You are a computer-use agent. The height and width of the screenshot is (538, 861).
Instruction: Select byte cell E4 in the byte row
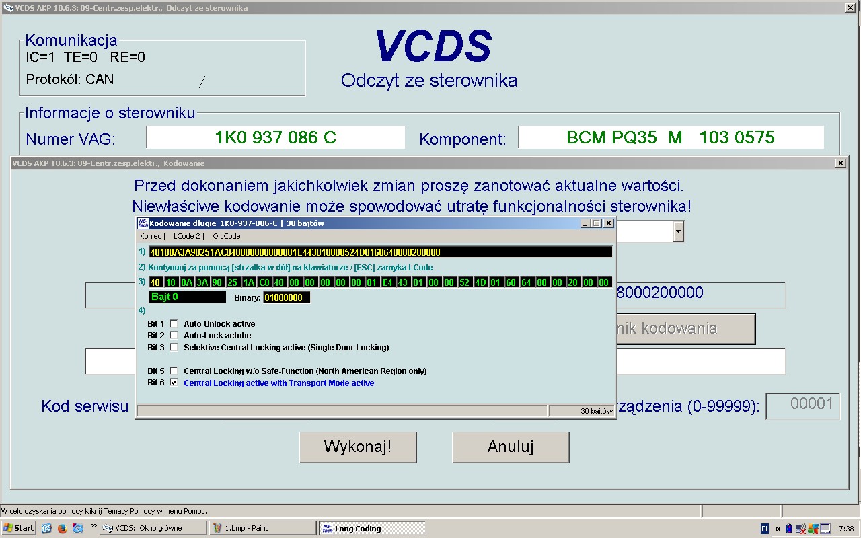(x=387, y=282)
